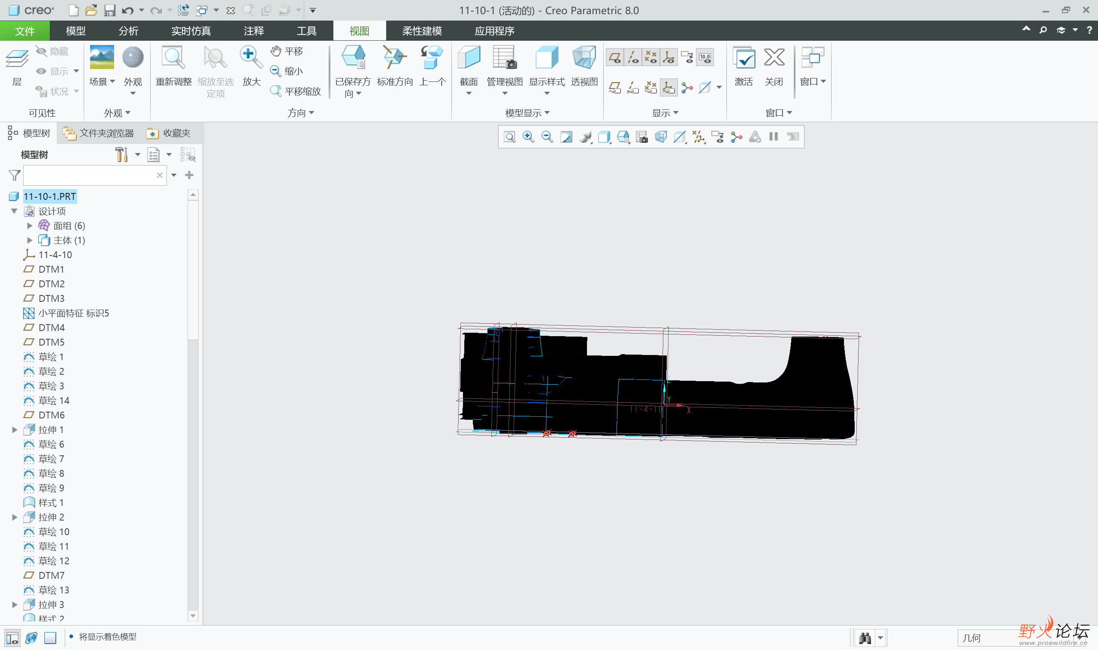Toggle plane display in ribbon
This screenshot has width=1098, height=650.
[614, 57]
